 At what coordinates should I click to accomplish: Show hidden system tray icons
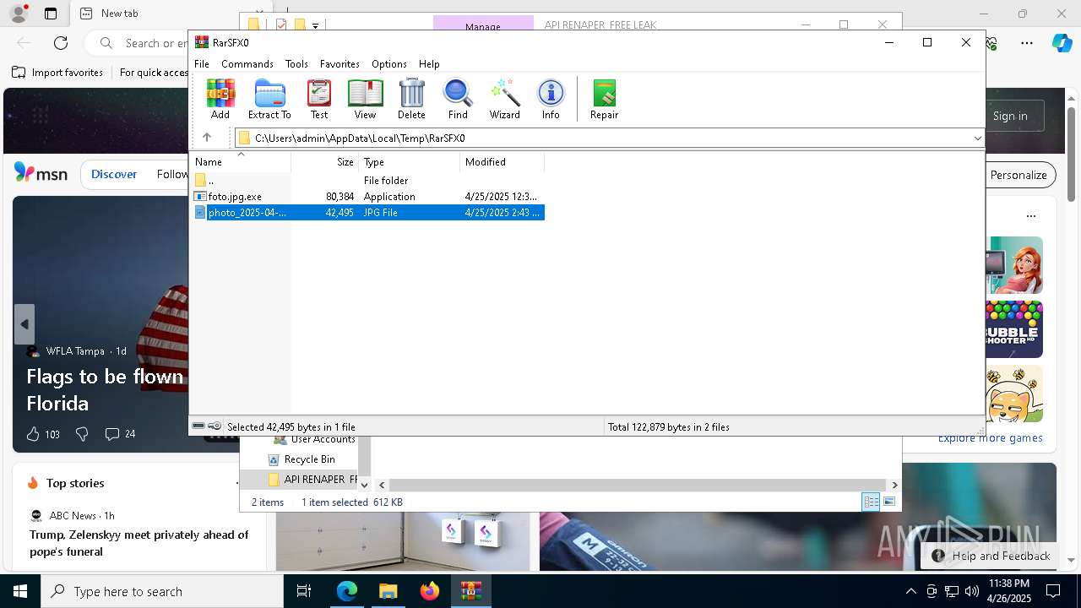click(910, 591)
